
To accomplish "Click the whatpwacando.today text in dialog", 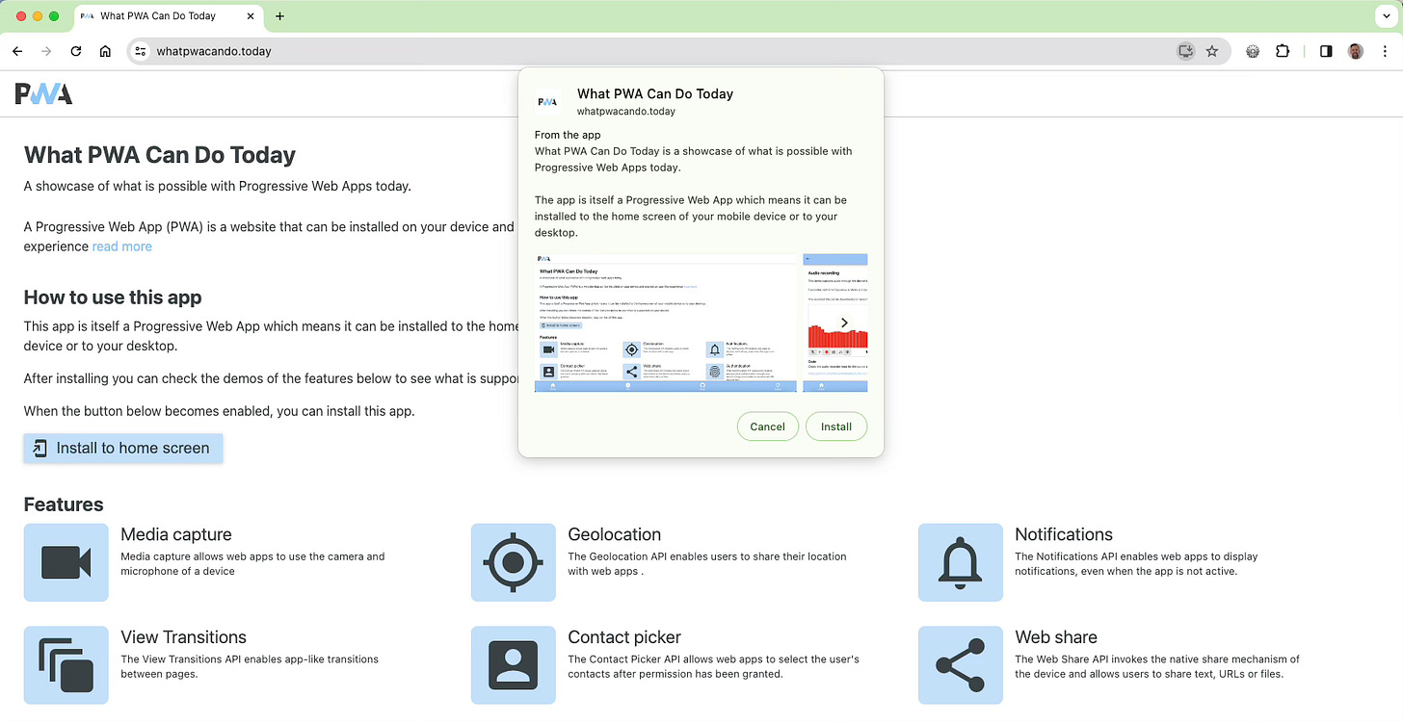I will click(x=626, y=112).
